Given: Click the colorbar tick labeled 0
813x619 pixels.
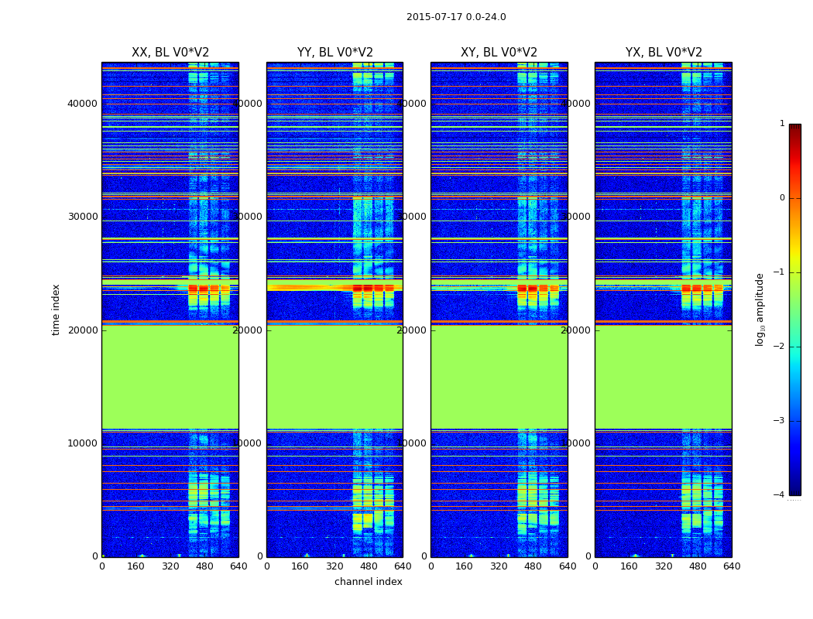Looking at the screenshot, I should point(782,198).
